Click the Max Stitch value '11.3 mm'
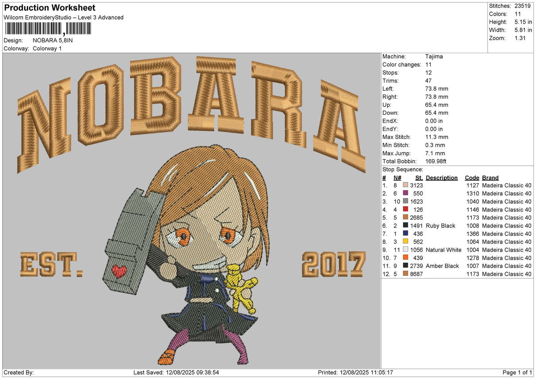 tap(437, 137)
